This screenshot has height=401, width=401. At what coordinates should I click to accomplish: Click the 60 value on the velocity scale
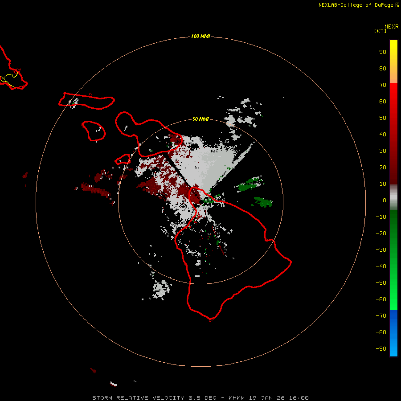[x=383, y=101]
